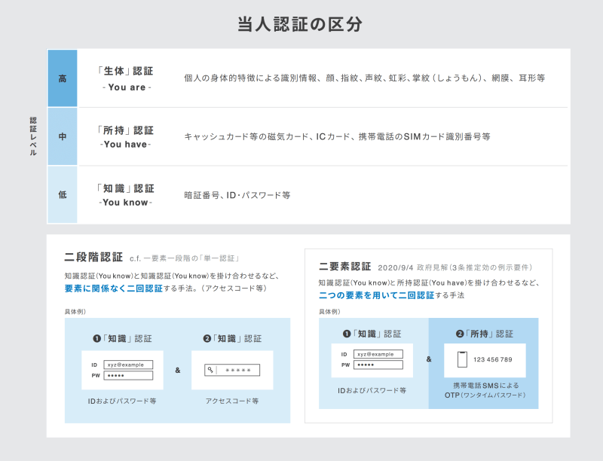Click the 「生体」認証 You are label
Viewport: 603px width, 461px height.
click(126, 78)
